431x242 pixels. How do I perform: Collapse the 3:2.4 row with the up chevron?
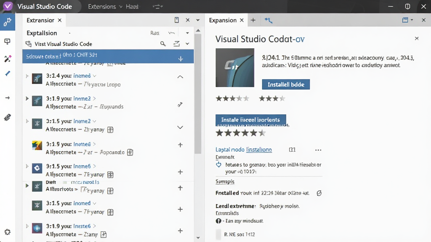pyautogui.click(x=180, y=77)
